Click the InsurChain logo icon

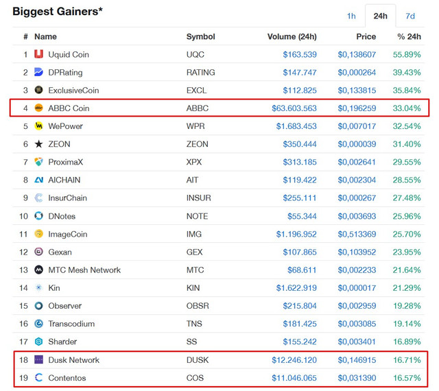tap(38, 198)
